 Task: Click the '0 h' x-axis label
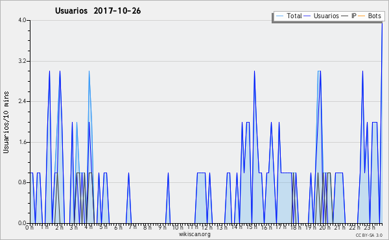29,227
